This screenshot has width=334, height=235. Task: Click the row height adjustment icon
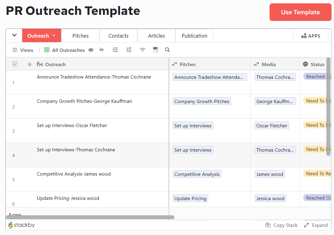[156, 50]
